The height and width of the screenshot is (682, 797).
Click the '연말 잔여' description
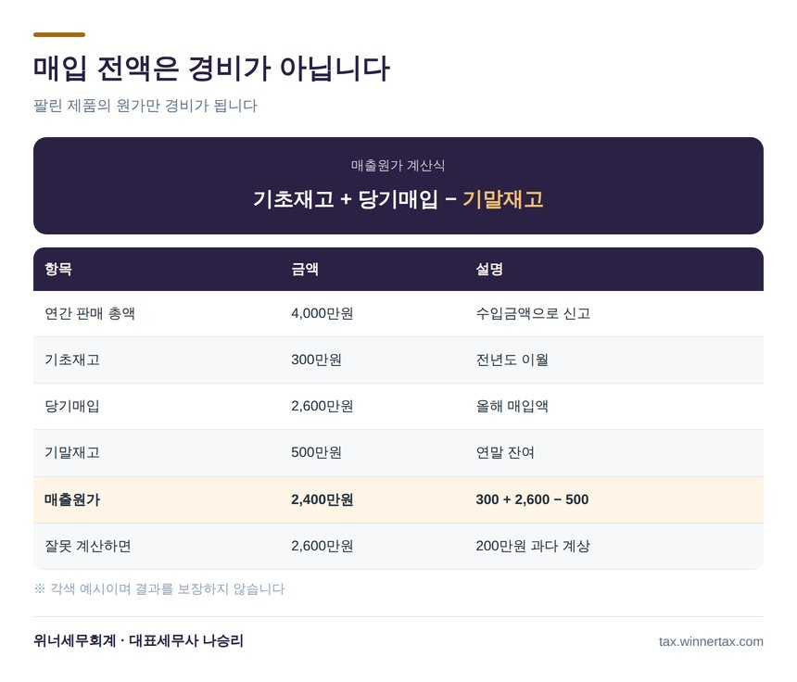pyautogui.click(x=505, y=452)
